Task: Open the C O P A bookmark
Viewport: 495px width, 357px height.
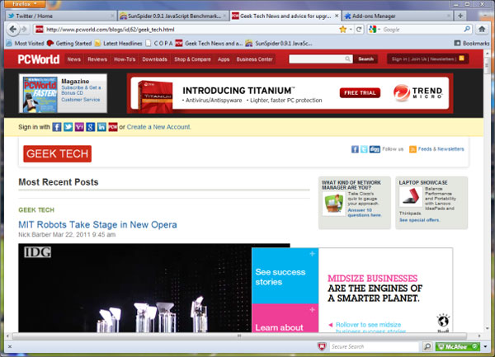Action: click(x=159, y=43)
